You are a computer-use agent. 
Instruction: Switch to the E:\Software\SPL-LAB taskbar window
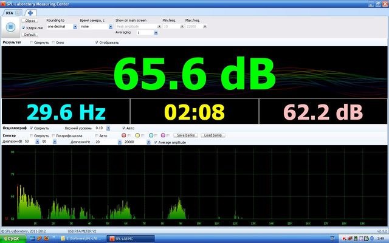[83, 239]
